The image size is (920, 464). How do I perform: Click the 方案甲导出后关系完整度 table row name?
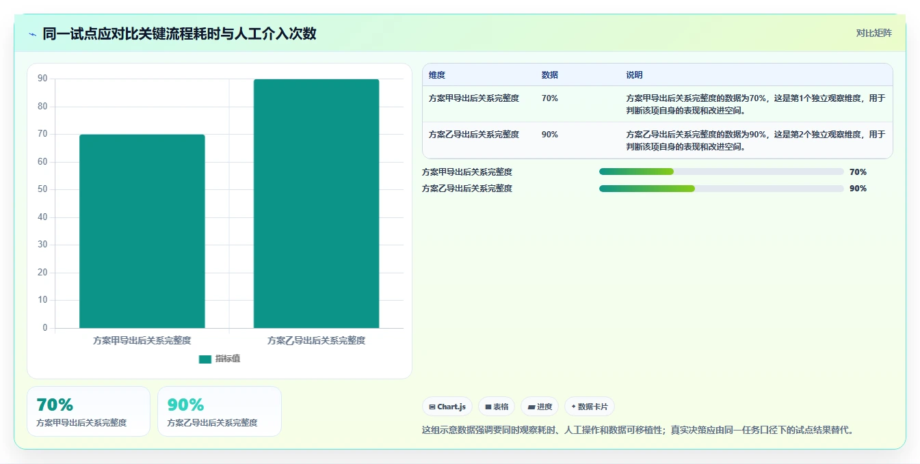coord(474,98)
